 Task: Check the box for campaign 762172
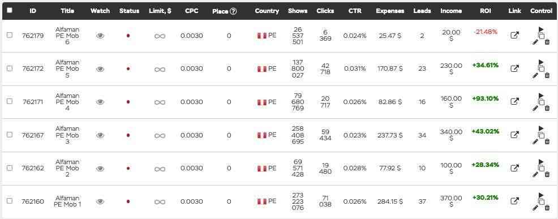pos(10,68)
